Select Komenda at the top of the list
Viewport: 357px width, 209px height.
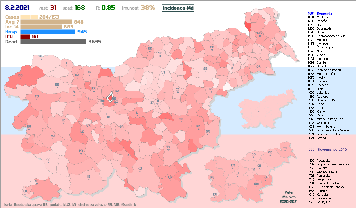pyautogui.click(x=324, y=13)
